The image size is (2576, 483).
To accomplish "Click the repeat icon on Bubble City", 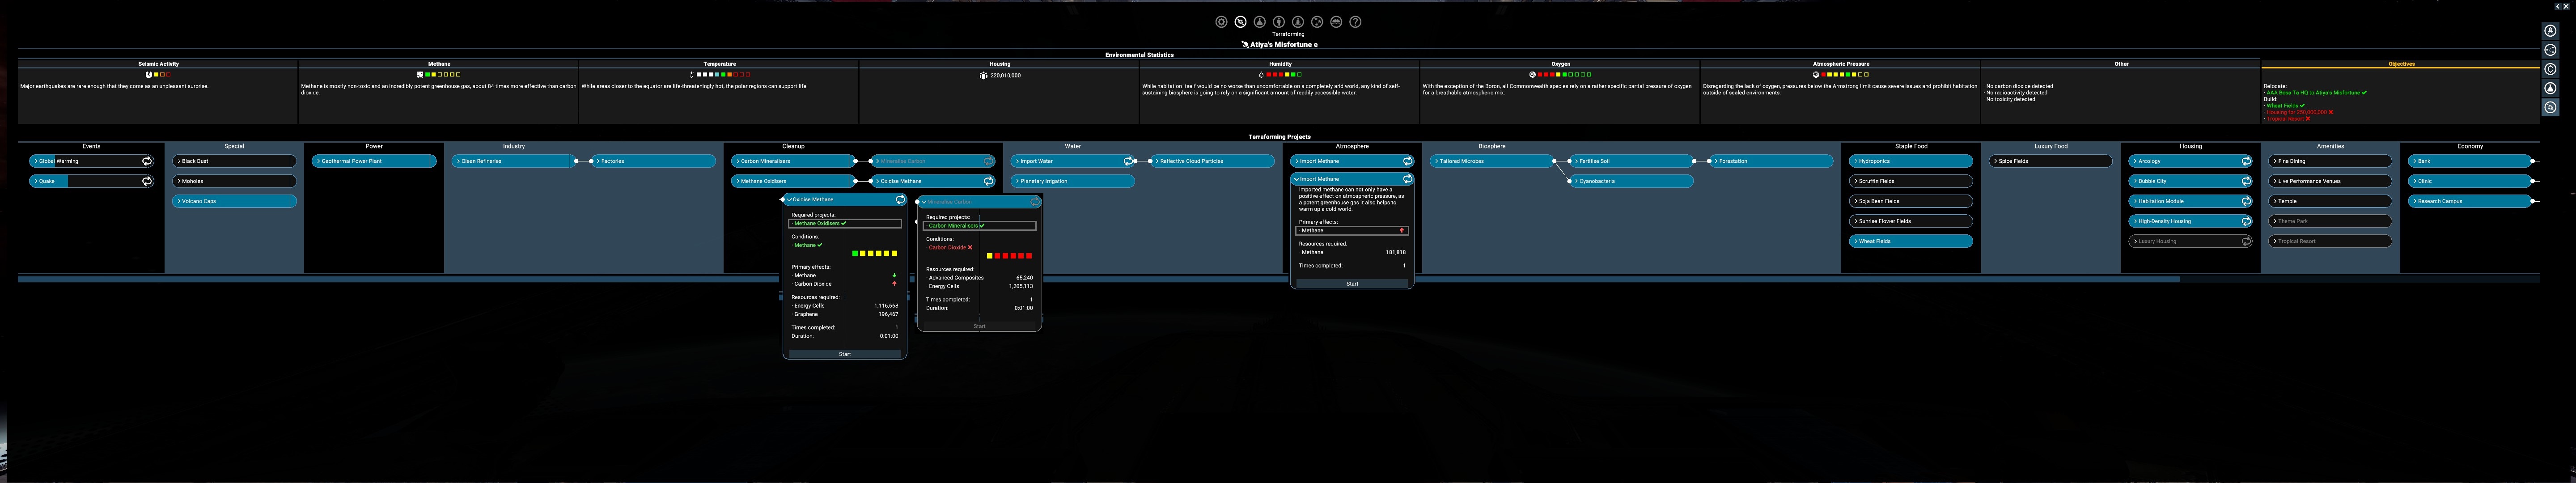I will tap(2246, 181).
